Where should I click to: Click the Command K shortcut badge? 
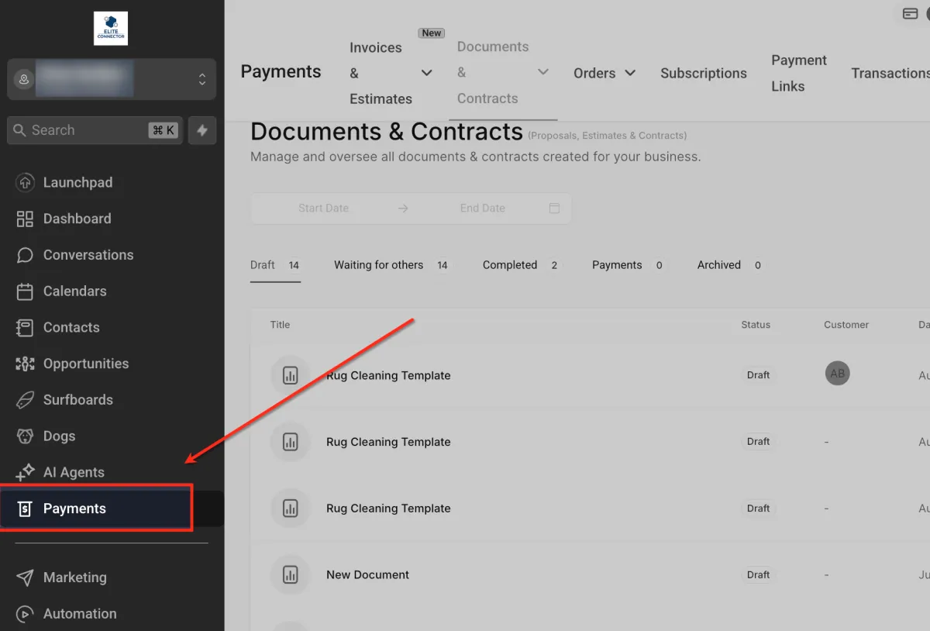(164, 130)
